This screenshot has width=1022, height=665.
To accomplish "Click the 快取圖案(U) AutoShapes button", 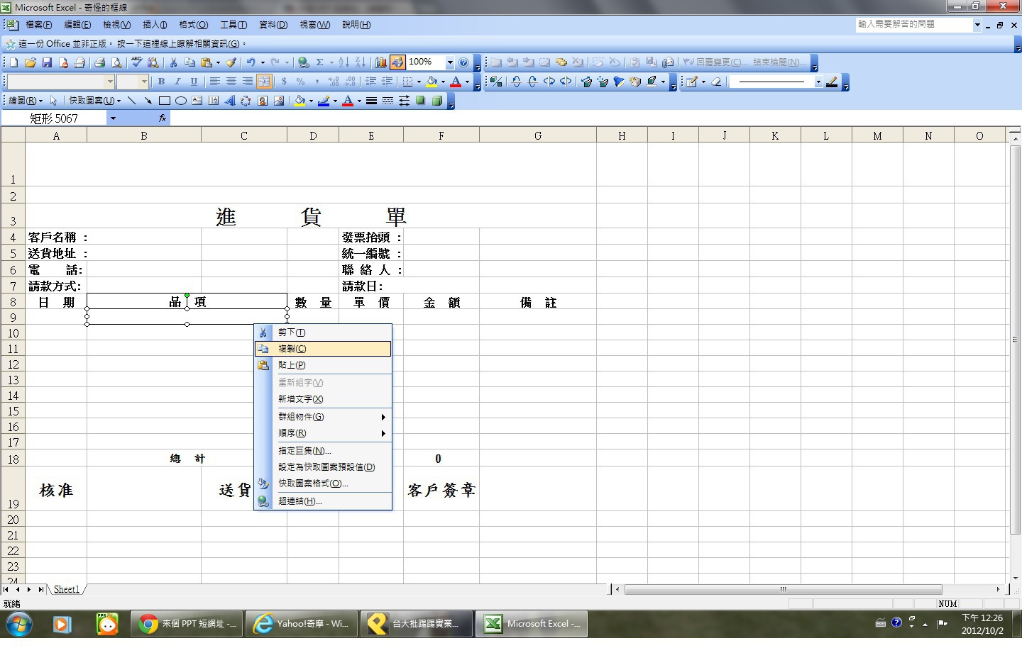I will [x=94, y=101].
